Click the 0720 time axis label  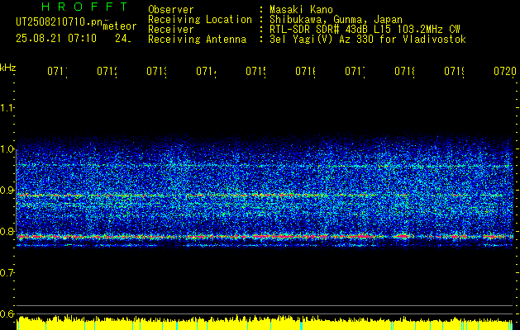pyautogui.click(x=505, y=72)
